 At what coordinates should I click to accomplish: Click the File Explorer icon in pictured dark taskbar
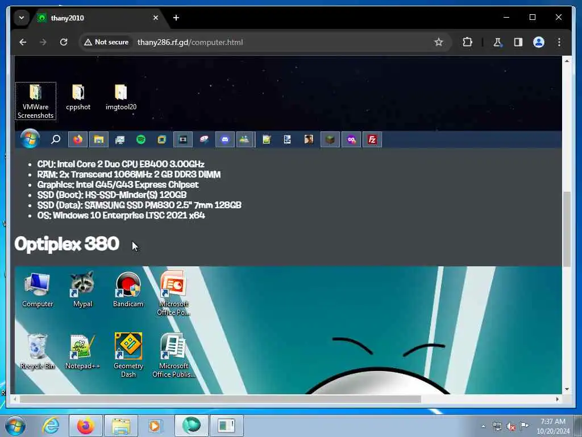coord(99,140)
